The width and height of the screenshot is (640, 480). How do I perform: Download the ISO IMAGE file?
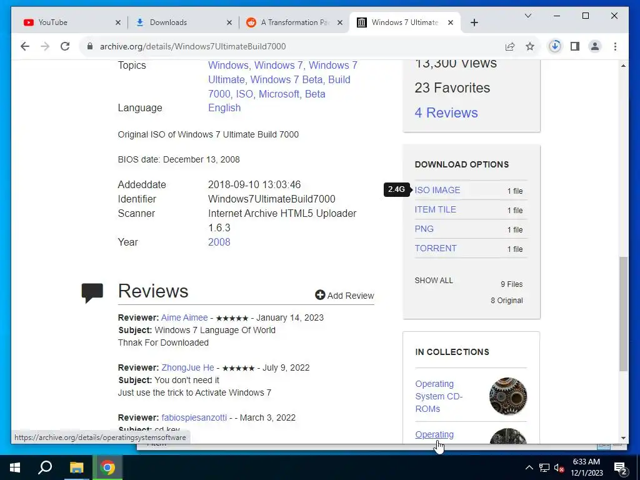point(437,190)
